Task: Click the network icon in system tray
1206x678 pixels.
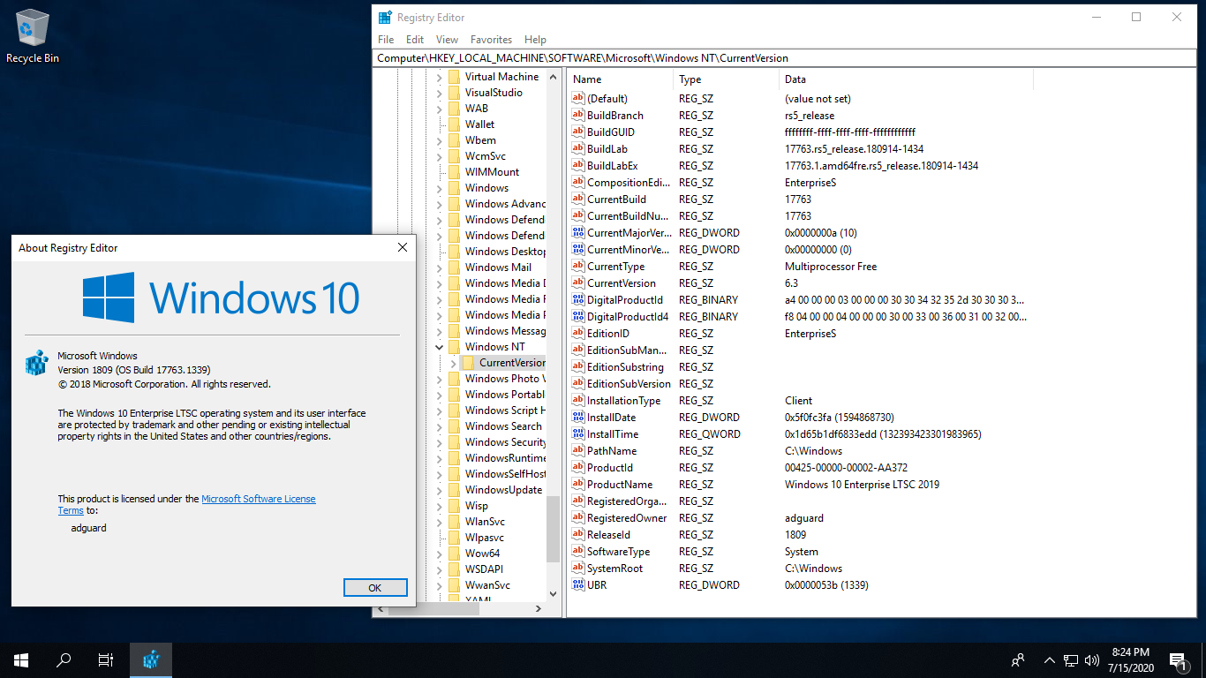Action: pos(1071,659)
